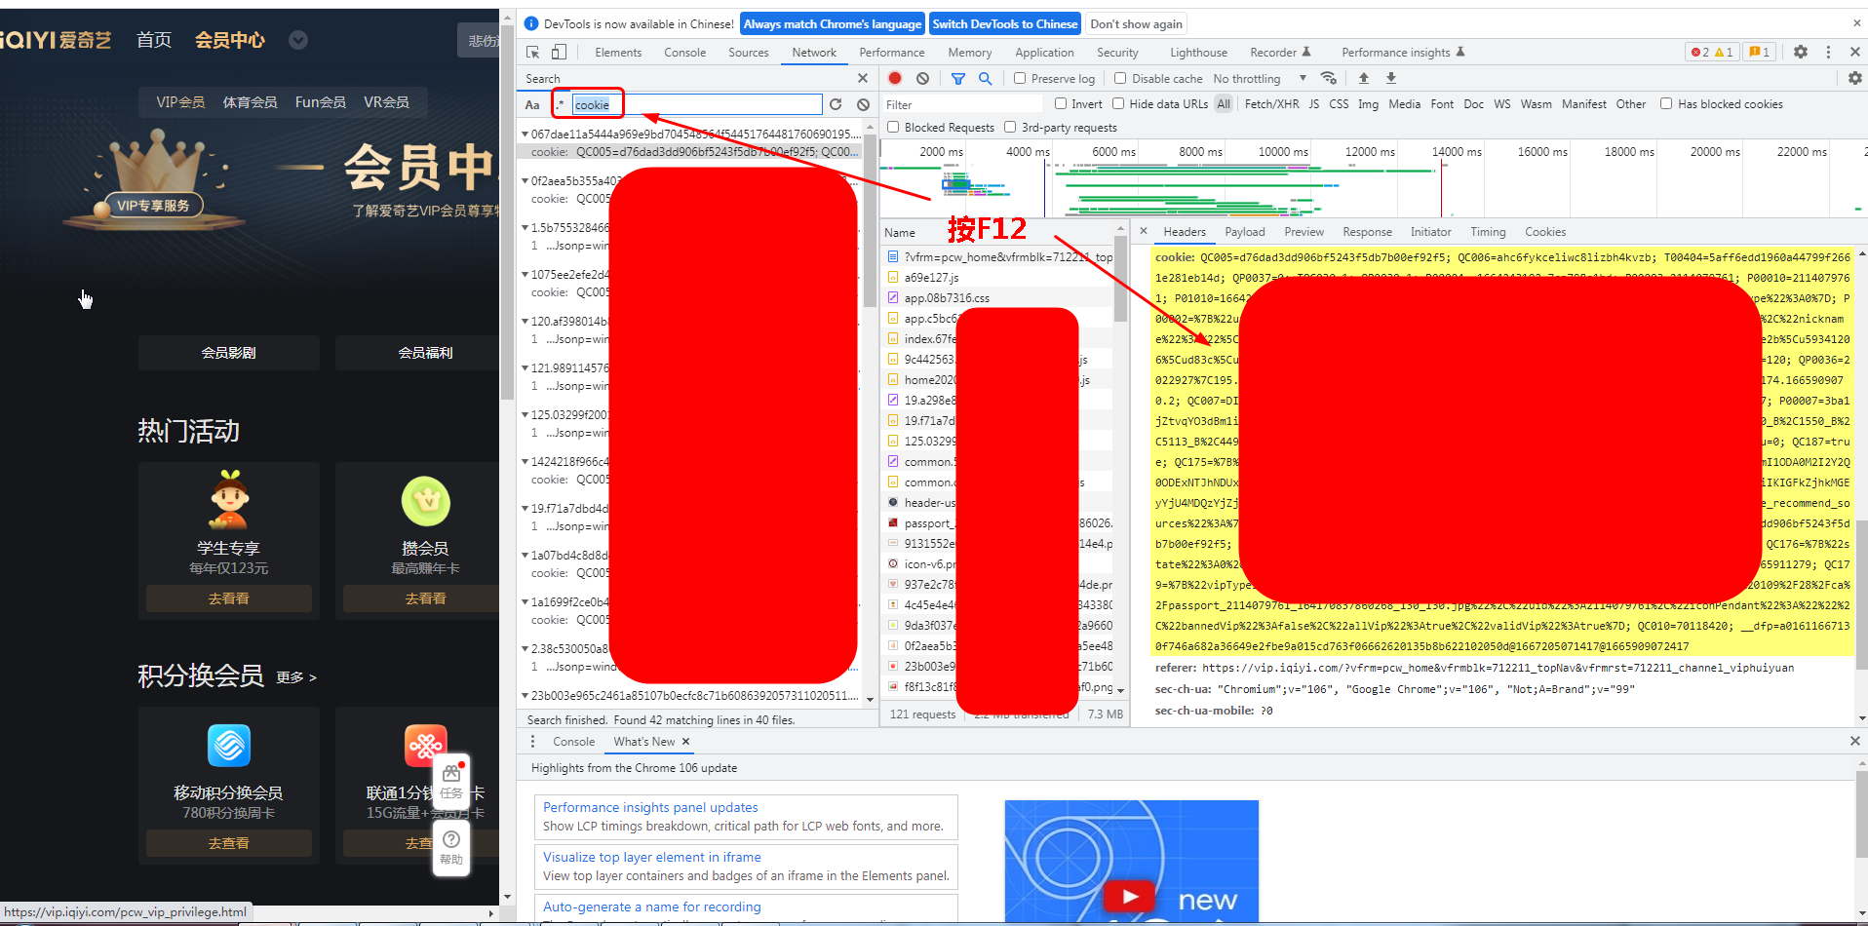Refresh the search results
This screenshot has width=1868, height=926.
point(836,104)
